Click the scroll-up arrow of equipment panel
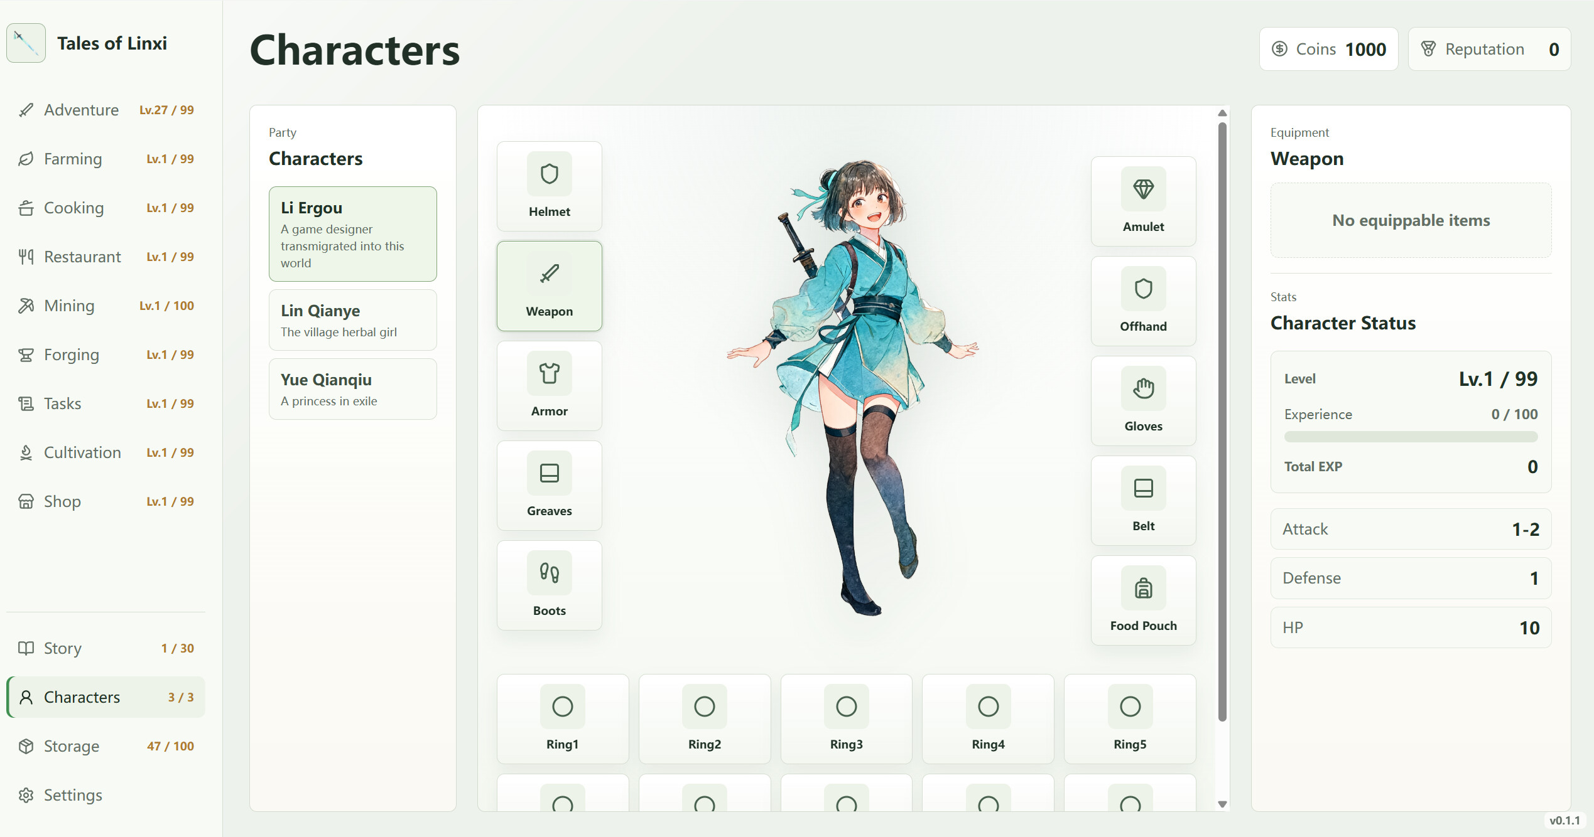The image size is (1594, 837). (x=1222, y=113)
